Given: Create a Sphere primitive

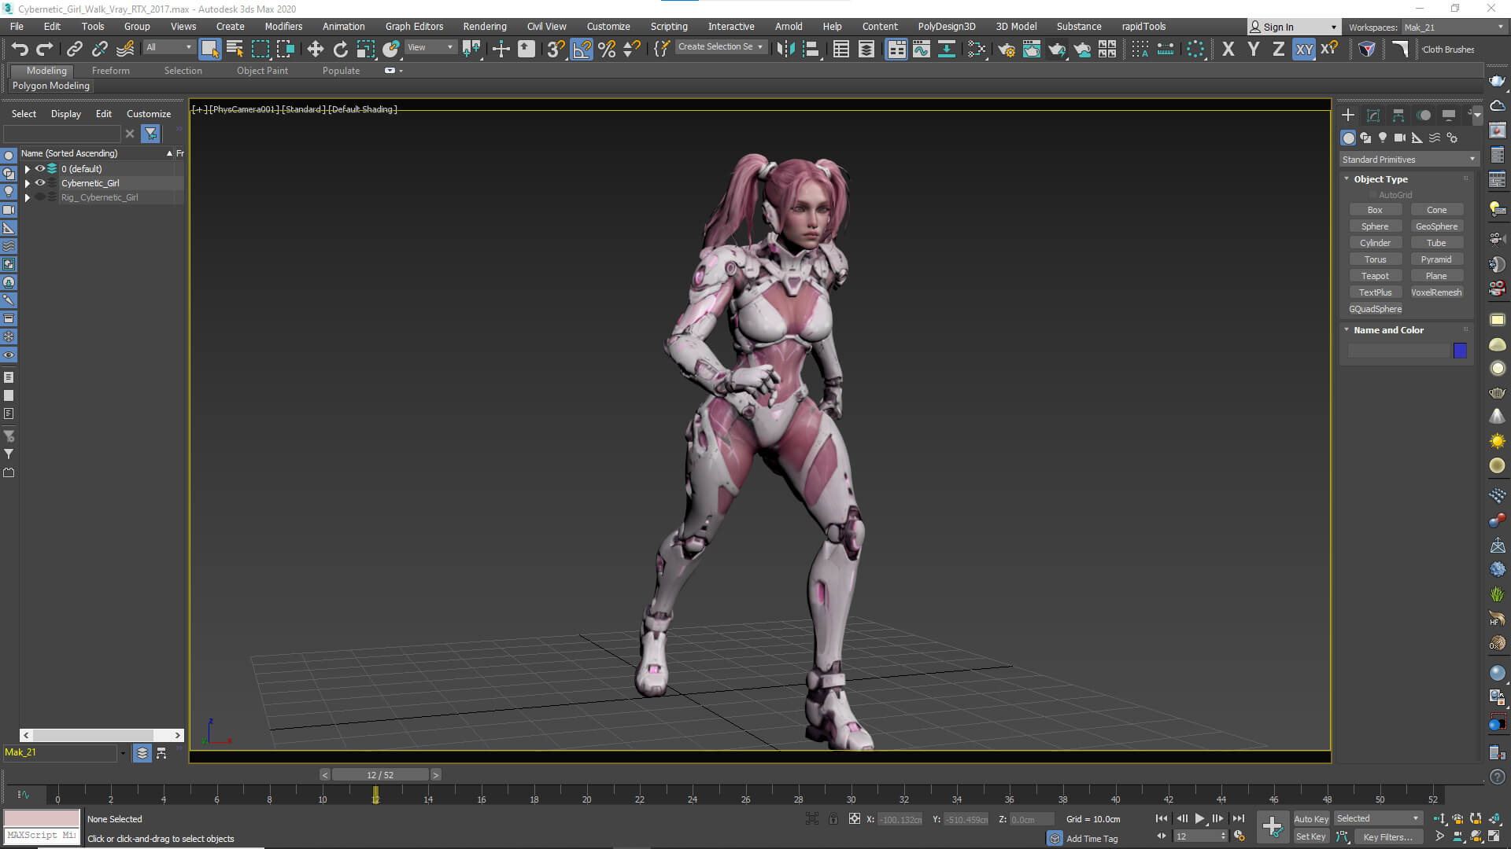Looking at the screenshot, I should pyautogui.click(x=1375, y=226).
